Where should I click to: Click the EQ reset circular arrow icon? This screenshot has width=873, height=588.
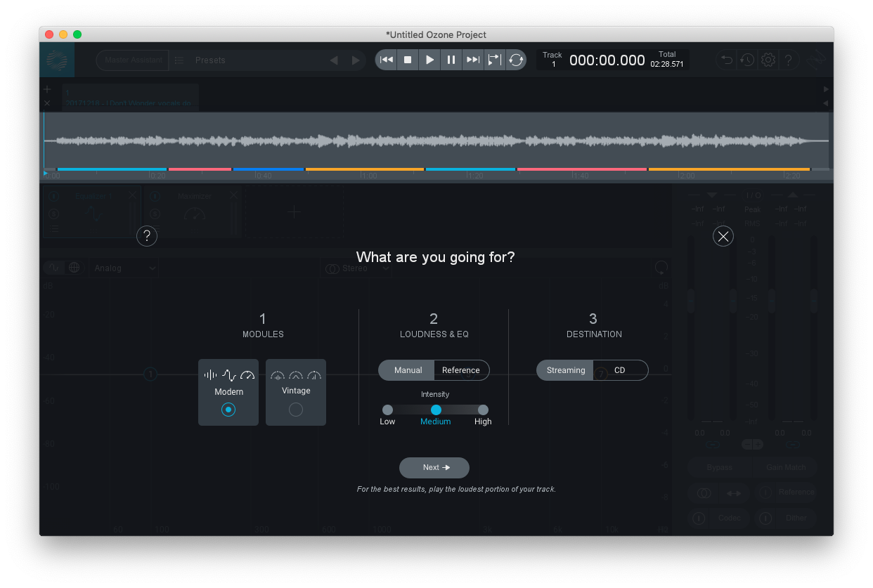[x=660, y=268]
